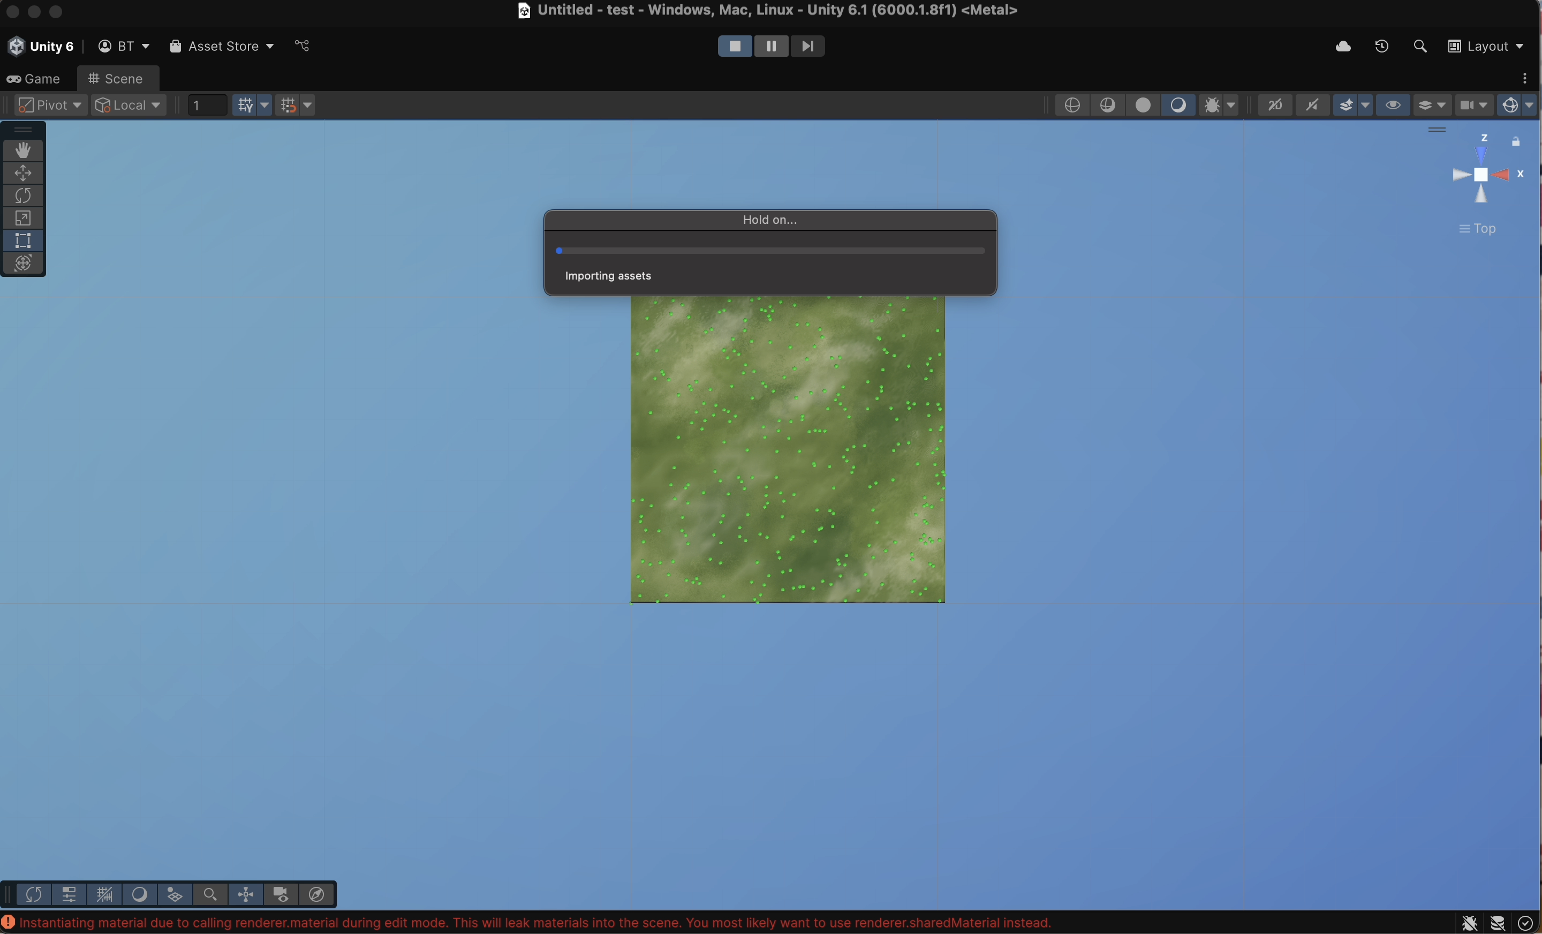
Task: Click the importing assets progress bar
Action: pos(770,251)
